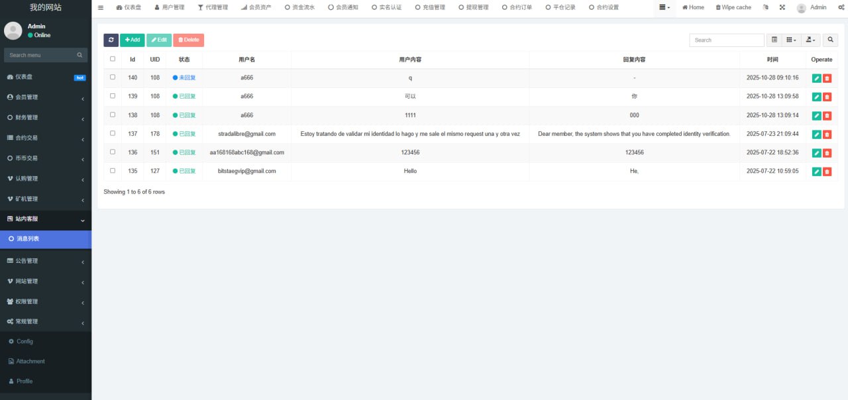This screenshot has height=400, width=848.
Task: Click the Wipe cache link
Action: coord(733,7)
